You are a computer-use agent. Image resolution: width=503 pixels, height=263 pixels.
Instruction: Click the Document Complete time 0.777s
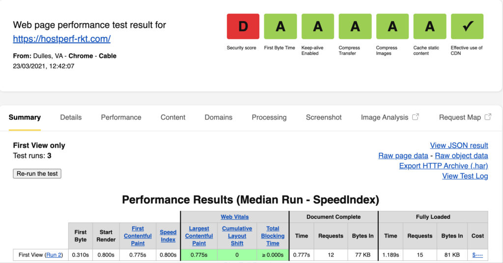[x=302, y=255]
